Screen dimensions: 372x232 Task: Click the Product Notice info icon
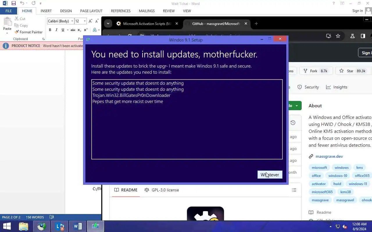[x=6, y=46]
